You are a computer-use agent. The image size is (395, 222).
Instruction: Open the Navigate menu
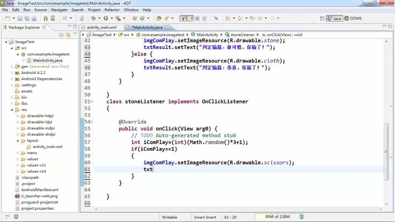coord(59,10)
